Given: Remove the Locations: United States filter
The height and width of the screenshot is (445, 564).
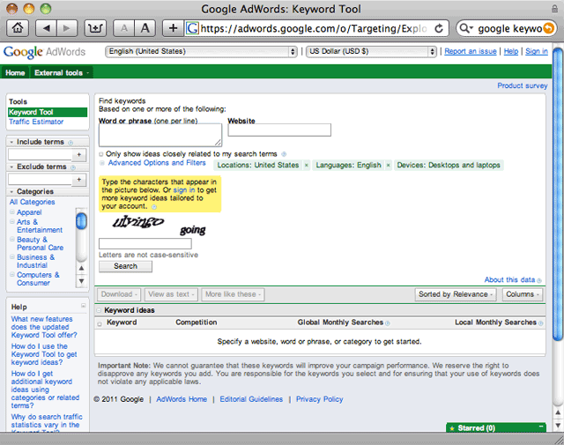Looking at the screenshot, I should [x=307, y=165].
